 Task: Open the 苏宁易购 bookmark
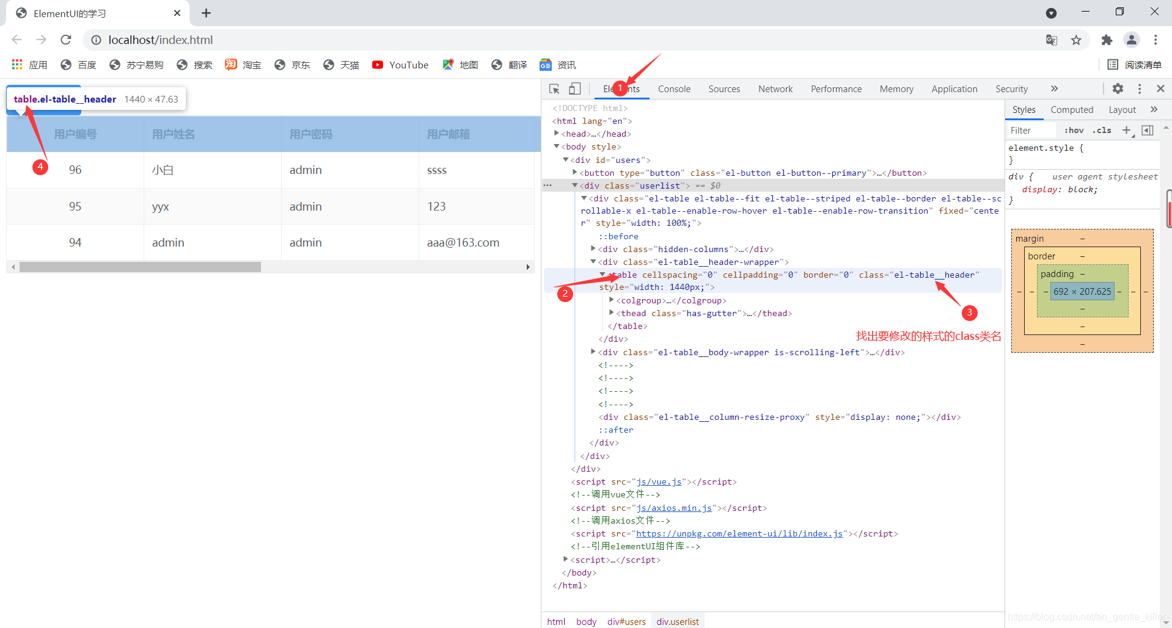point(136,65)
